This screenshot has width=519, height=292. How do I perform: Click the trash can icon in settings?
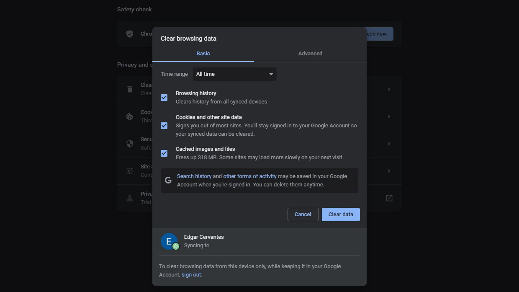130,89
